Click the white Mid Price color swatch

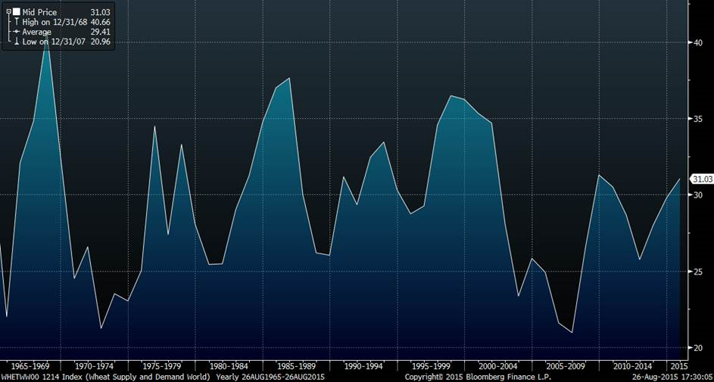[16, 12]
